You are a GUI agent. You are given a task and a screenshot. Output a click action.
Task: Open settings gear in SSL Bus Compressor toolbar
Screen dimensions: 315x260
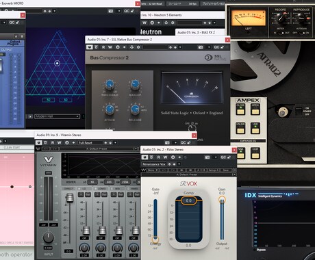[138, 47]
